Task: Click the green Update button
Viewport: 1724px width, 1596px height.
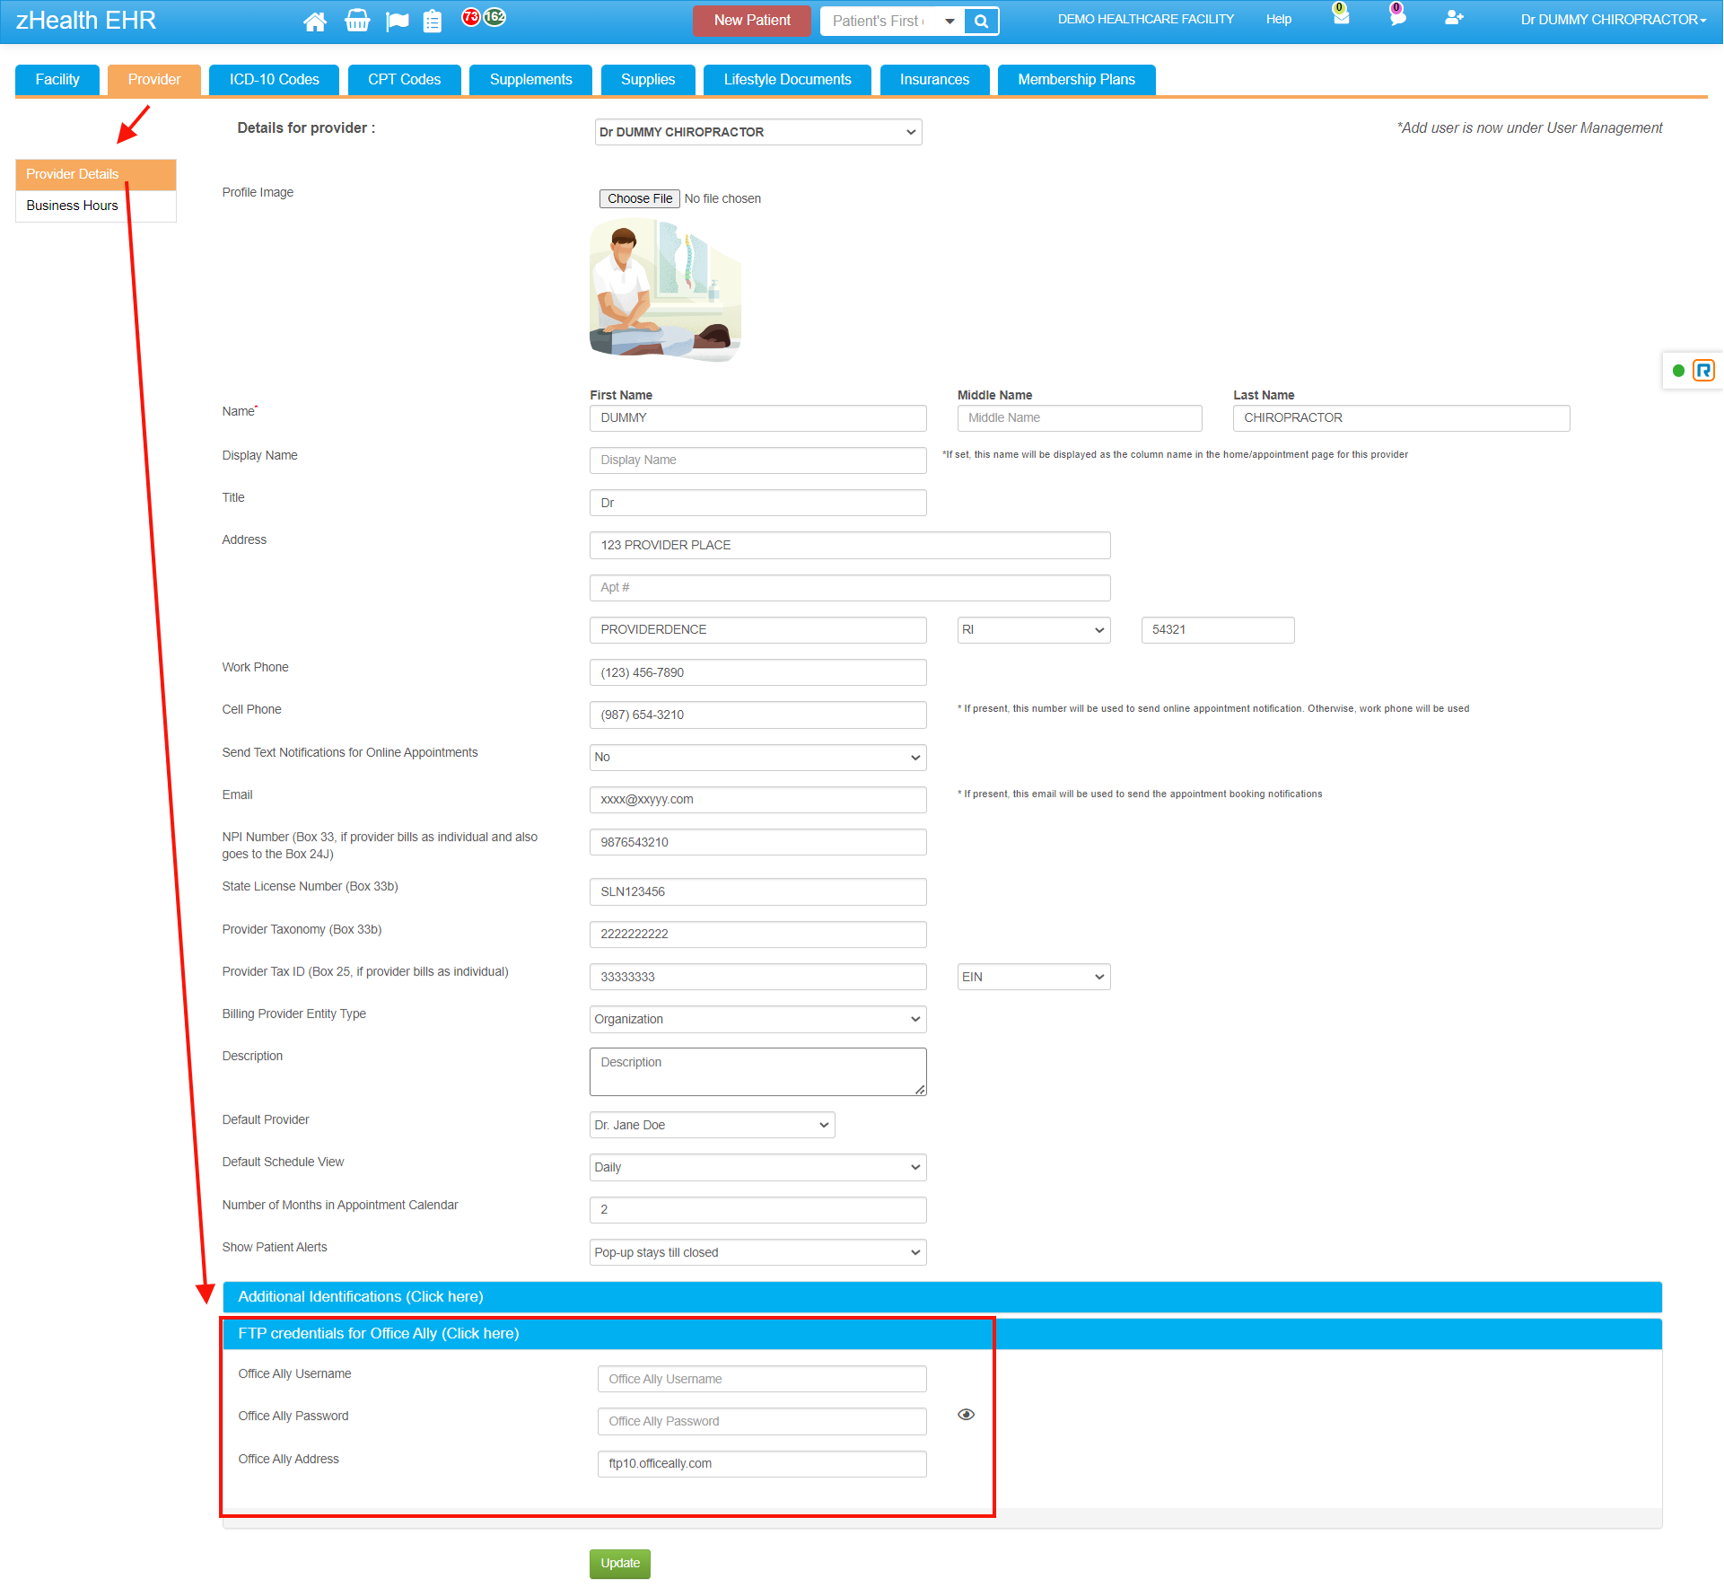Action: [x=620, y=1564]
